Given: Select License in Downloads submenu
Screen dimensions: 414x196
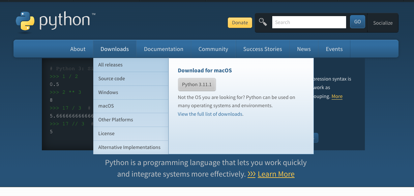Looking at the screenshot, I should pos(131,134).
